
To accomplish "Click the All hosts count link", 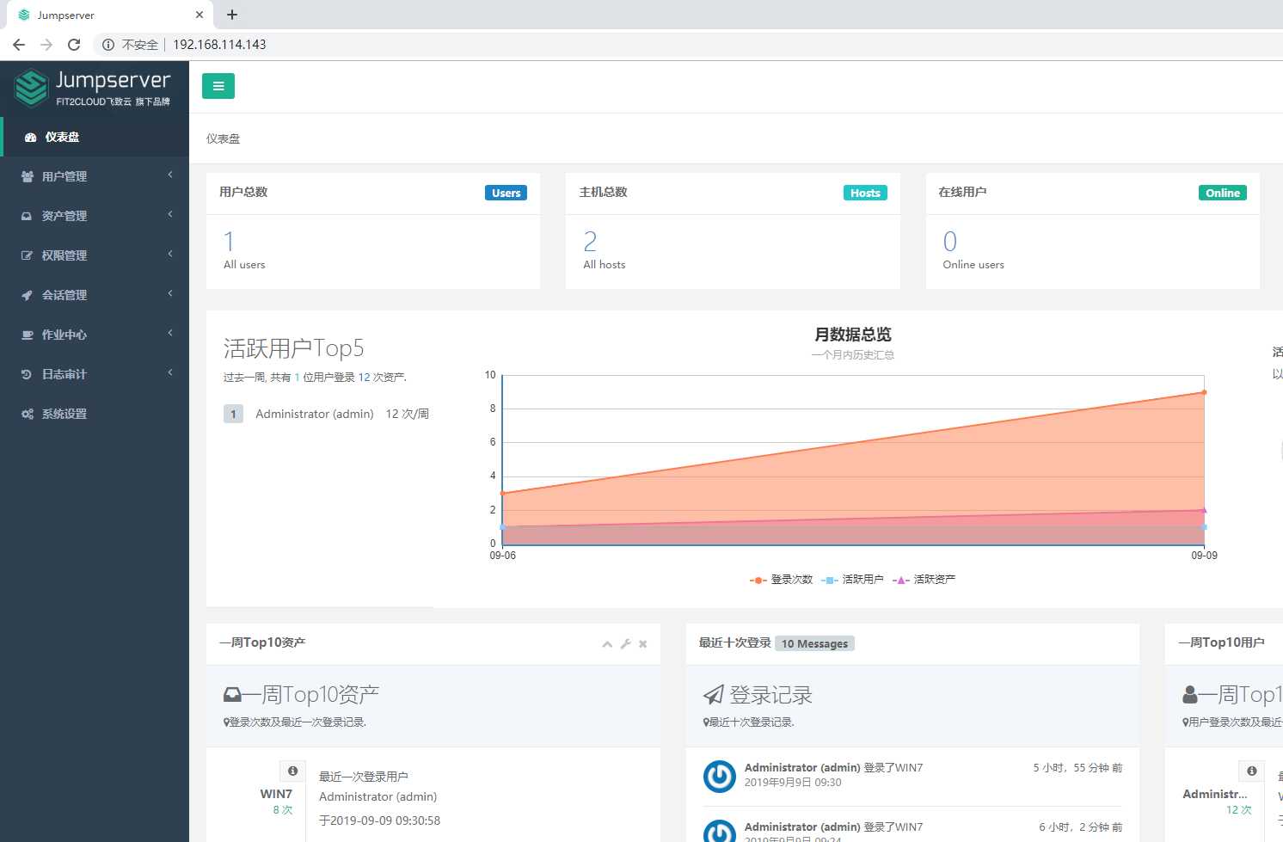I will pyautogui.click(x=590, y=241).
